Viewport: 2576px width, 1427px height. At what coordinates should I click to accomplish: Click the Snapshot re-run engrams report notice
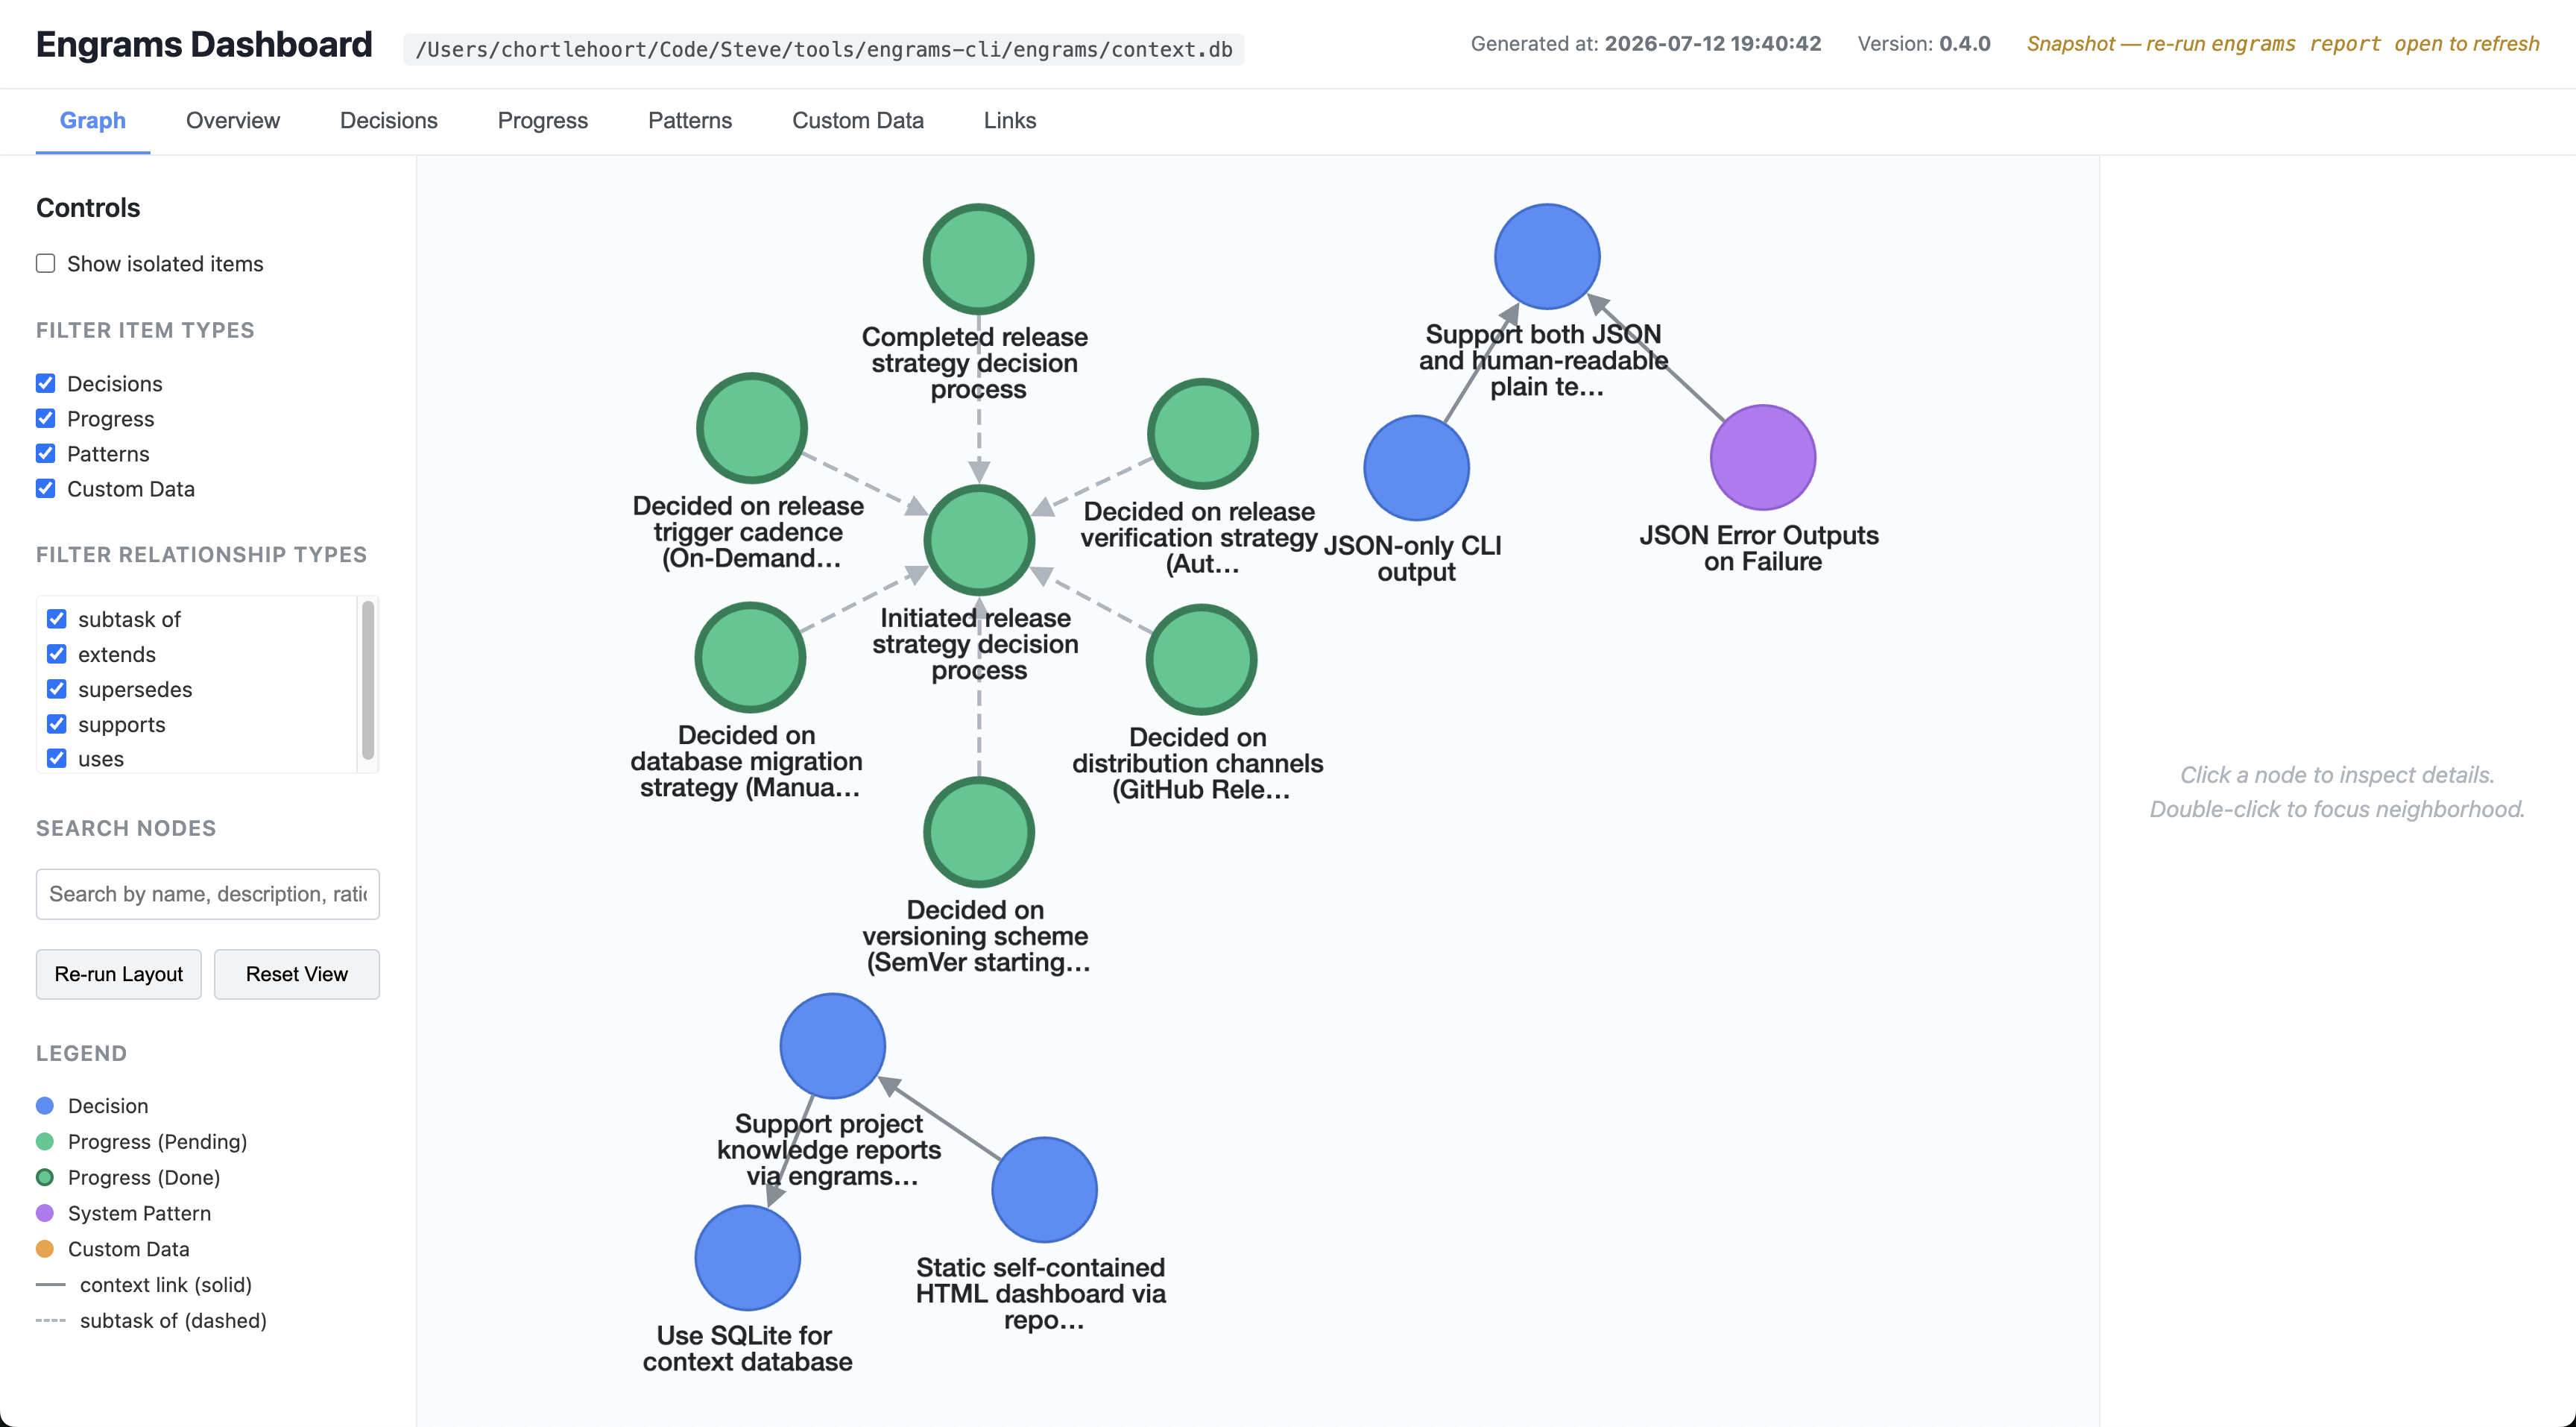coord(2283,44)
